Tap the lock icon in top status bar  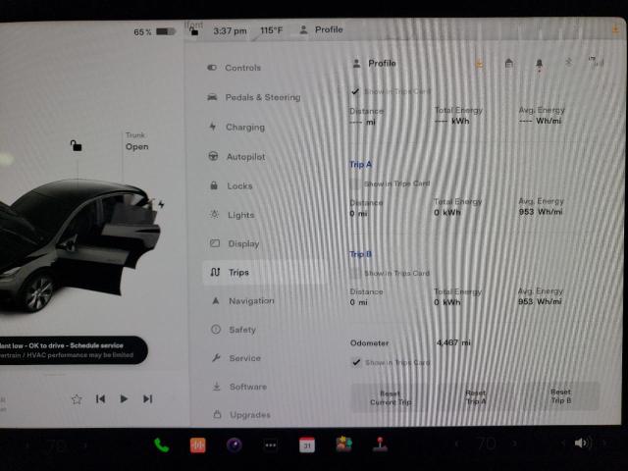(194, 30)
